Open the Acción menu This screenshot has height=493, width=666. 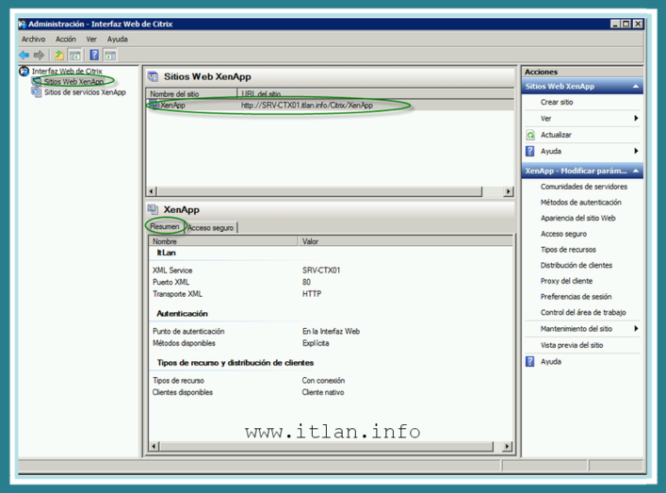coord(65,39)
